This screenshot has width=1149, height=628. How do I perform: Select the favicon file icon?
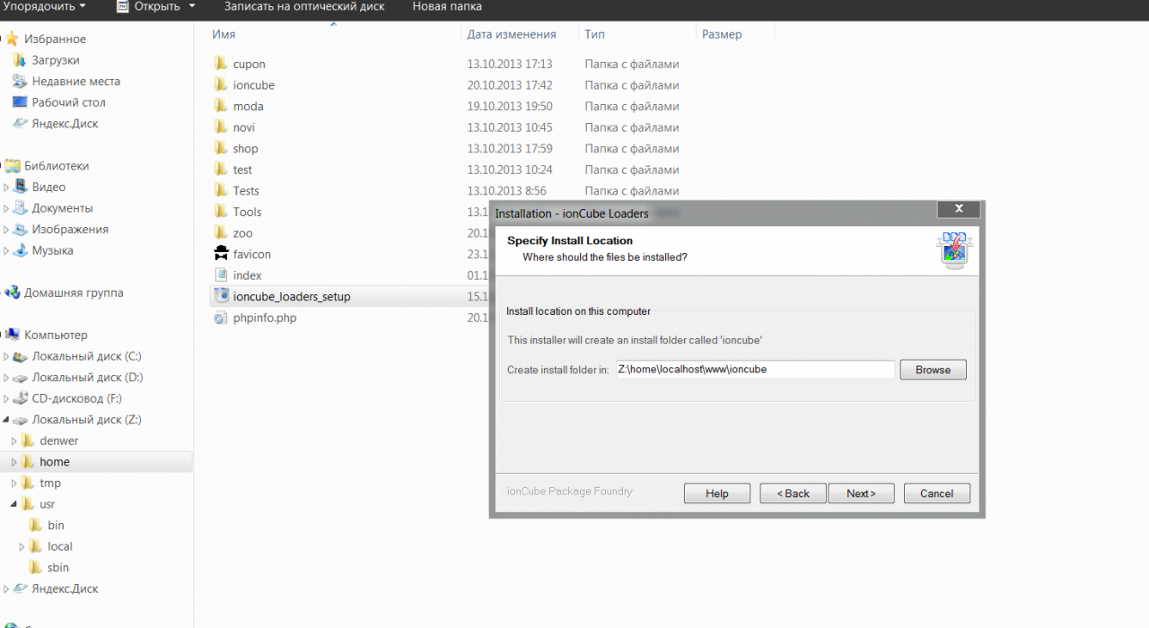click(222, 254)
